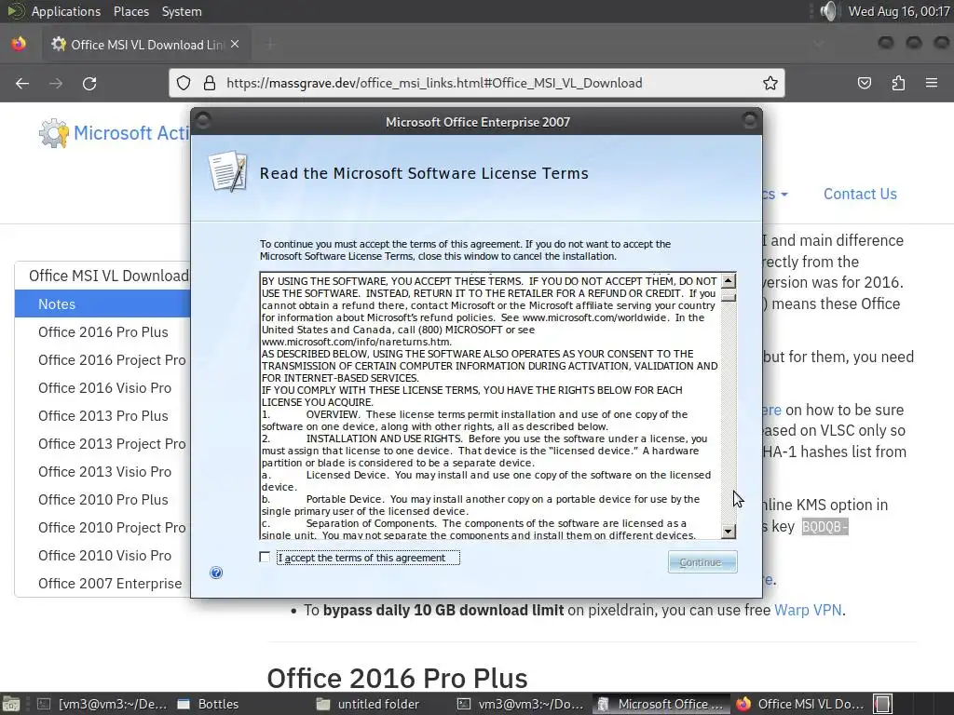This screenshot has width=954, height=715.
Task: Switch to vm3@vm3:~/De... terminal in taskbar
Action: tap(101, 704)
